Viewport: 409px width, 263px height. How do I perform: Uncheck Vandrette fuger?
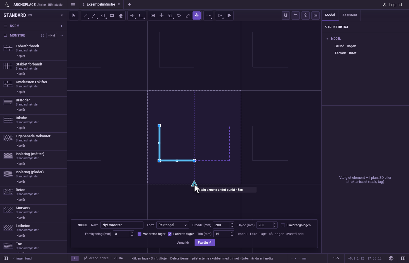[139, 234]
